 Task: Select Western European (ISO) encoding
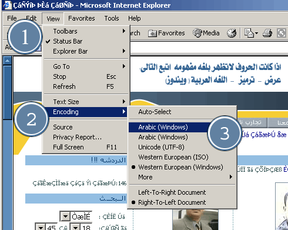pyautogui.click(x=182, y=157)
